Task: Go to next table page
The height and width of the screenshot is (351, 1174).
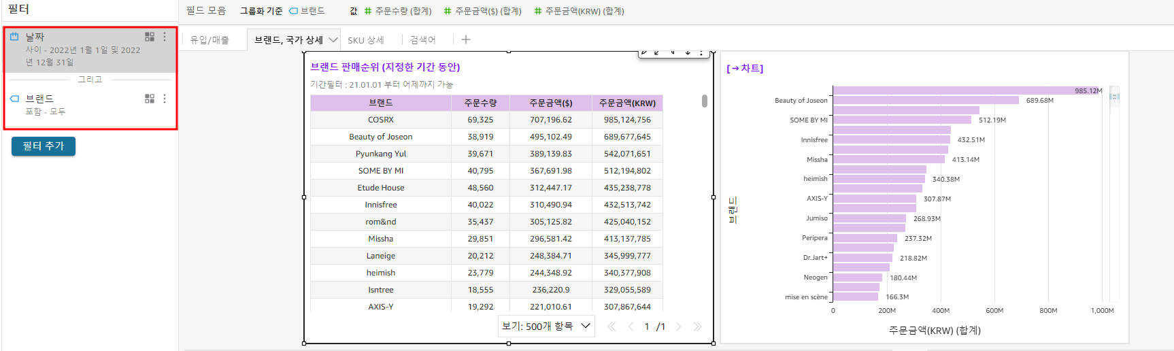Action: point(678,327)
